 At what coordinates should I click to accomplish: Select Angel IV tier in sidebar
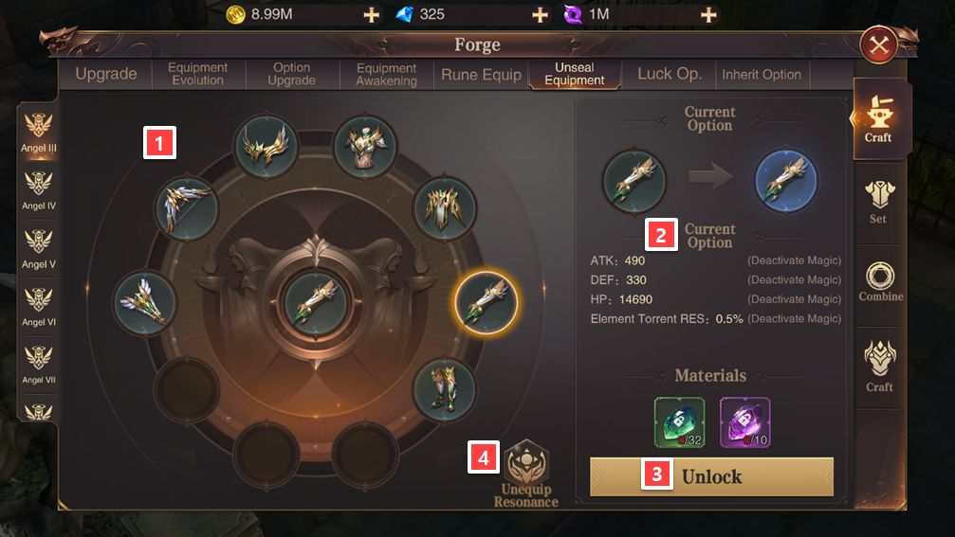[38, 191]
